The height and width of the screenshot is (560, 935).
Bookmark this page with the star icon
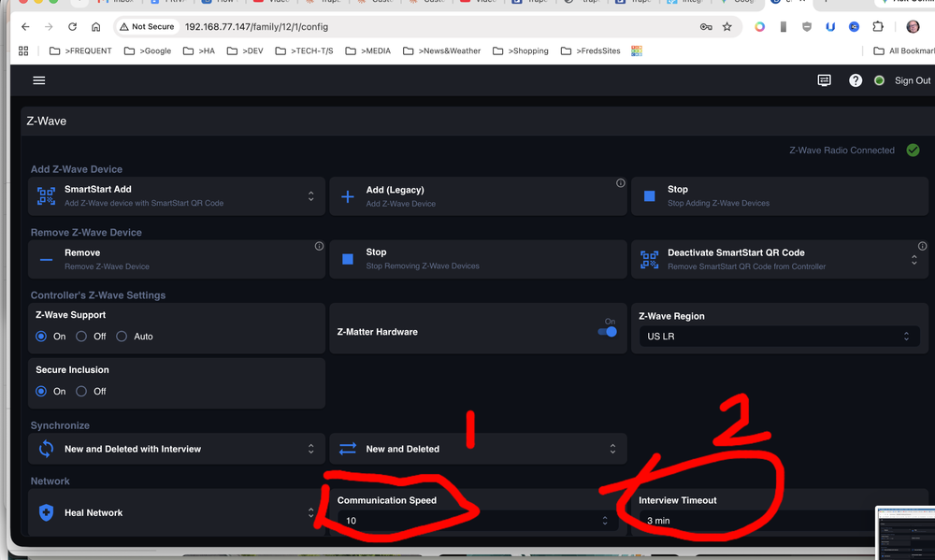tap(726, 27)
